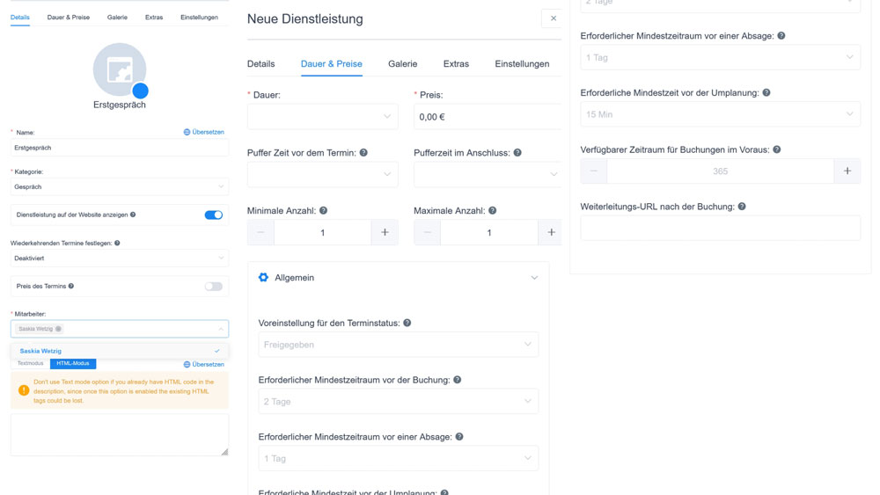Switch to Details tab in Neue Dienstleistung dialog
880x495 pixels.
pos(261,64)
